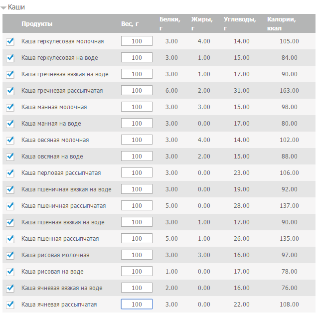The width and height of the screenshot is (317, 314).
Task: Click the Продукты column header
Action: click(37, 24)
